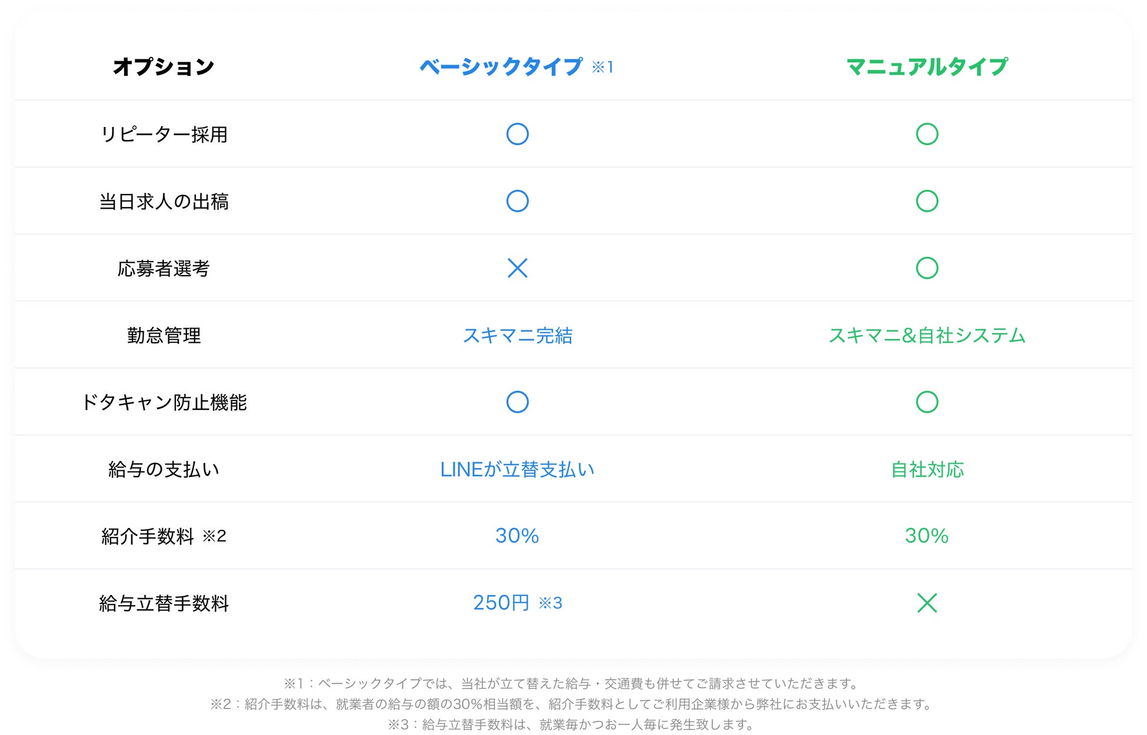Click the green 30% value
Viewport: 1147px width, 735px height.
tap(926, 536)
